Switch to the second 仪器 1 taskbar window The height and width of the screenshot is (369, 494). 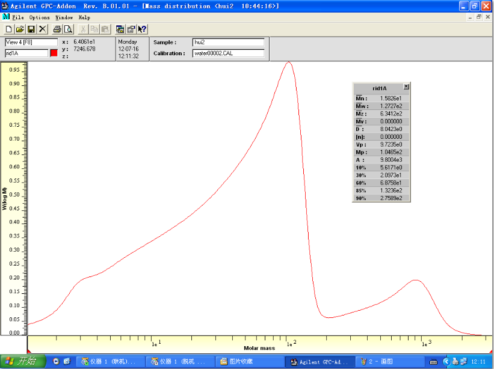click(180, 362)
